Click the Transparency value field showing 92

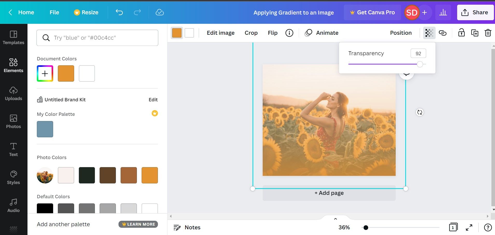point(418,53)
